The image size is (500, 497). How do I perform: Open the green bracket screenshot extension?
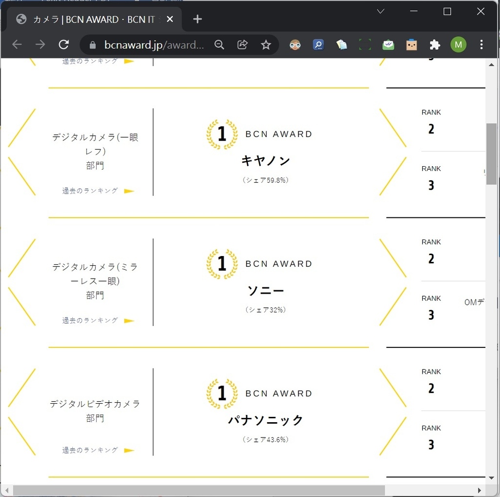coord(365,44)
